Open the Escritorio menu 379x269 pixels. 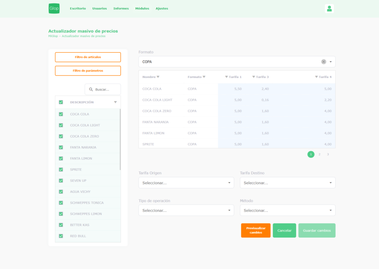[78, 8]
